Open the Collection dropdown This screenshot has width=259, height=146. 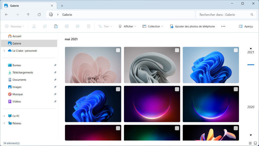(153, 26)
